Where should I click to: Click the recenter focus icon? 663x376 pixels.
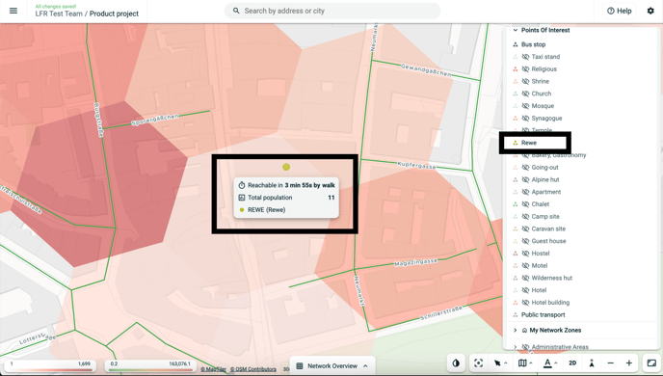pos(478,363)
